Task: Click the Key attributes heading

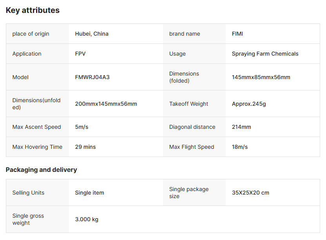Action: coord(33,11)
